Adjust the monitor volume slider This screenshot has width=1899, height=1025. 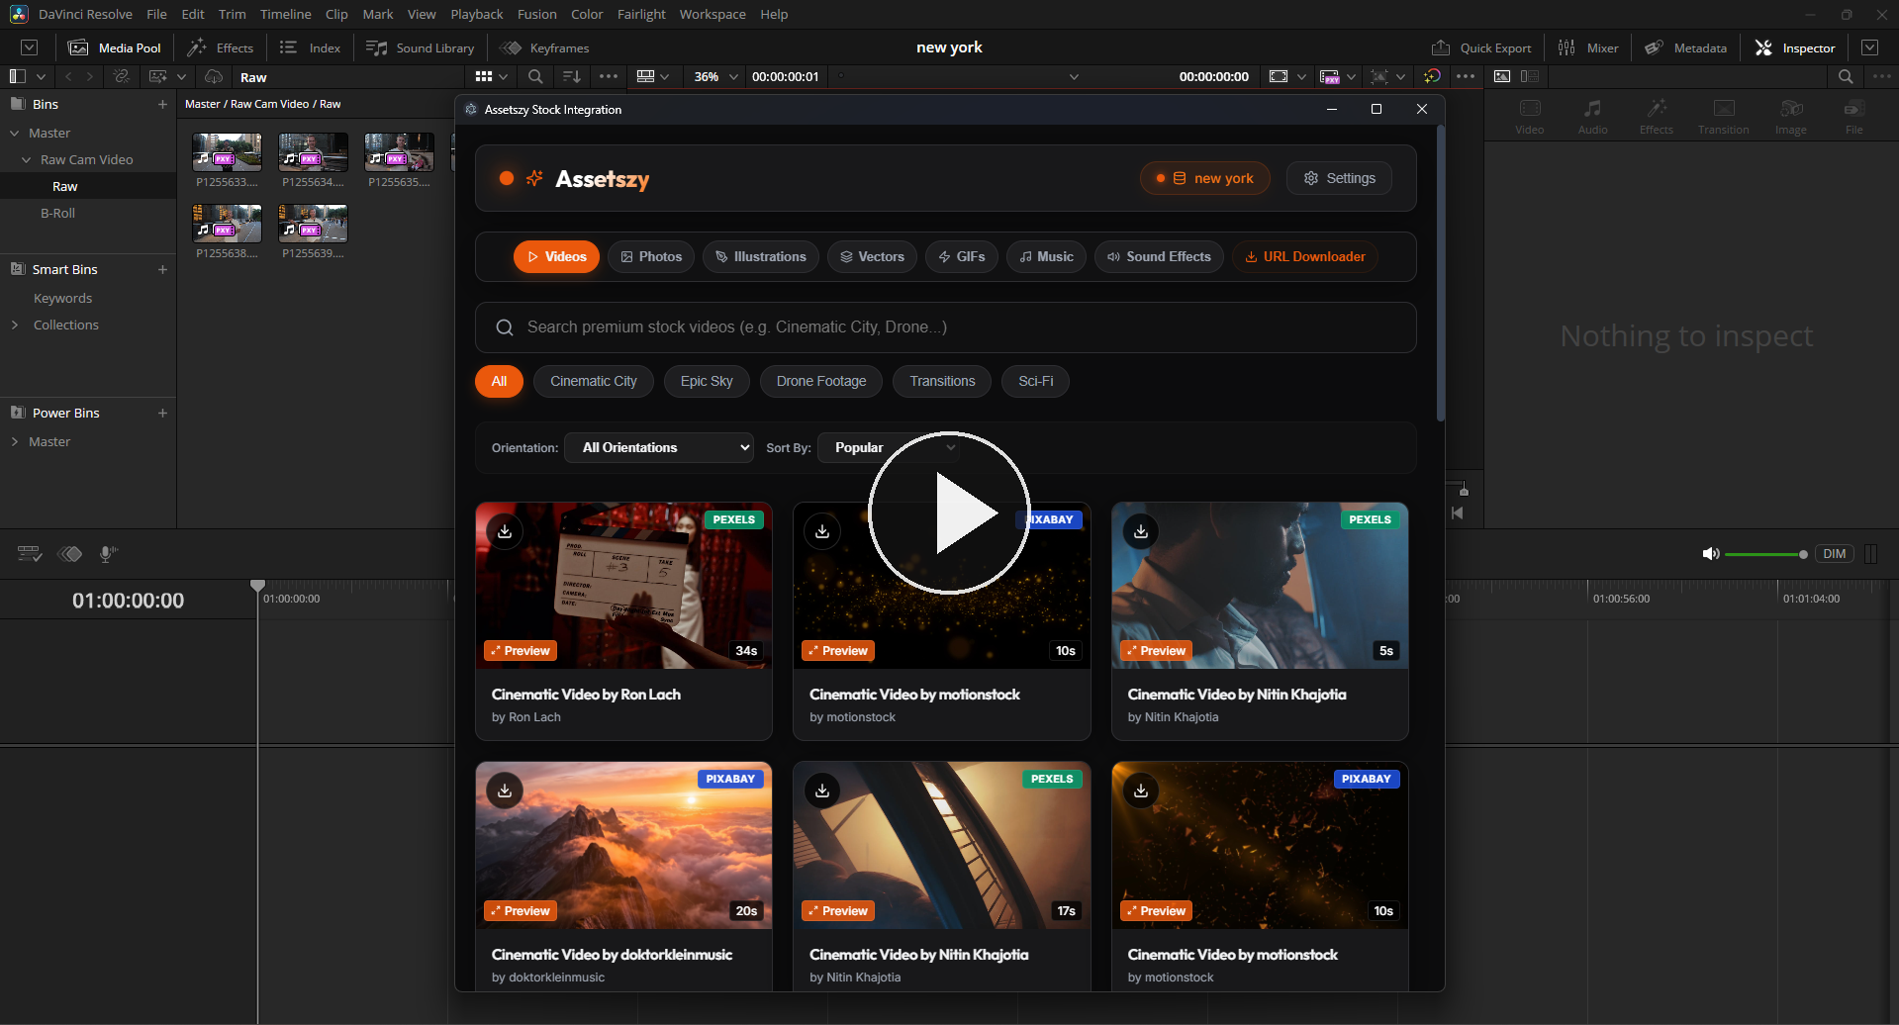[1765, 554]
